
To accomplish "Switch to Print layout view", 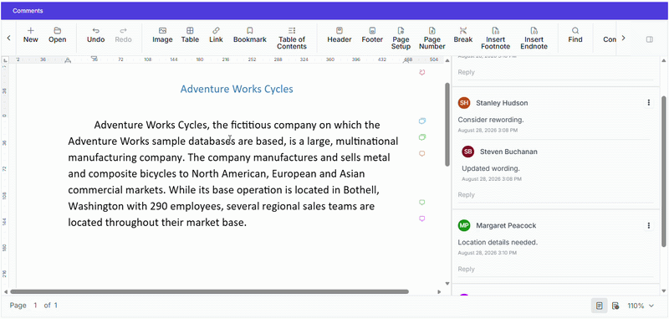I will pos(600,306).
